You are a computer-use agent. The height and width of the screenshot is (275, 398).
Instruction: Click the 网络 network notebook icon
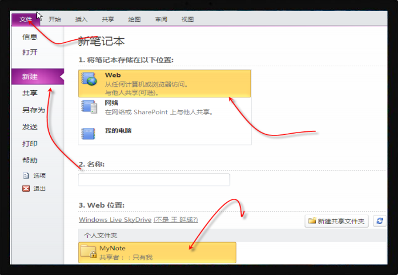coord(89,107)
